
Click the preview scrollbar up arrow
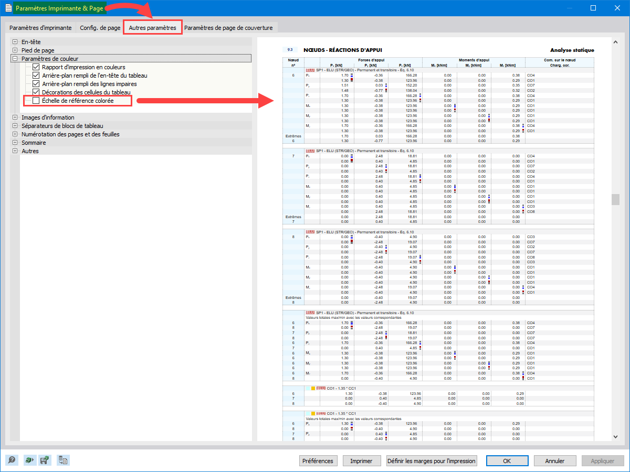(615, 42)
